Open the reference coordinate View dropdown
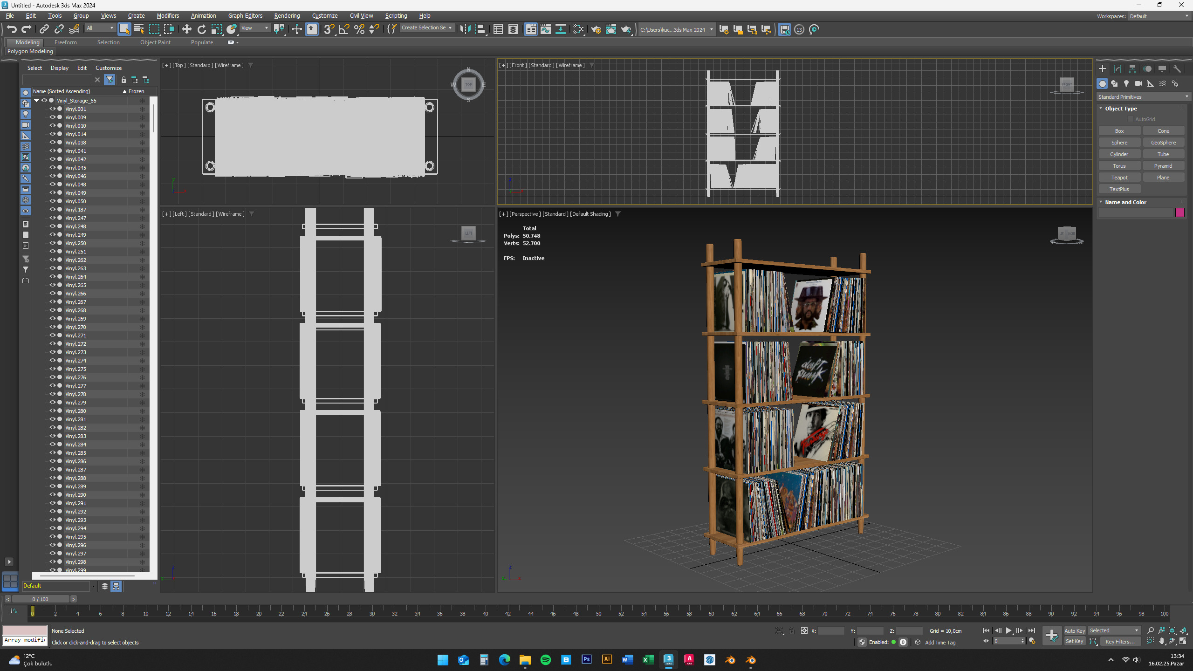1193x671 pixels. click(255, 28)
